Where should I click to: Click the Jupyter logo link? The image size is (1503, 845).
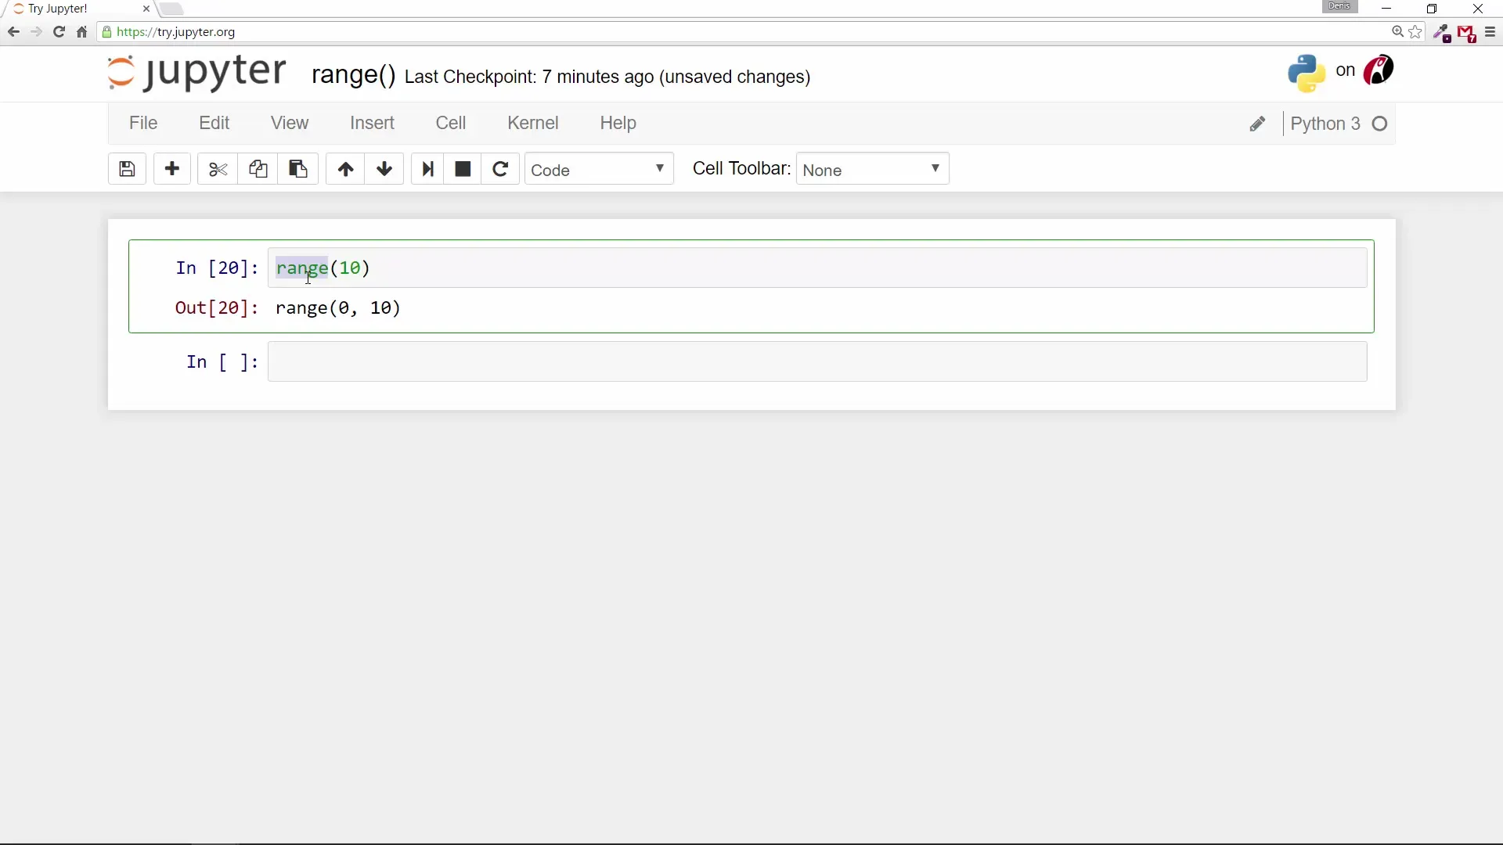(x=197, y=72)
